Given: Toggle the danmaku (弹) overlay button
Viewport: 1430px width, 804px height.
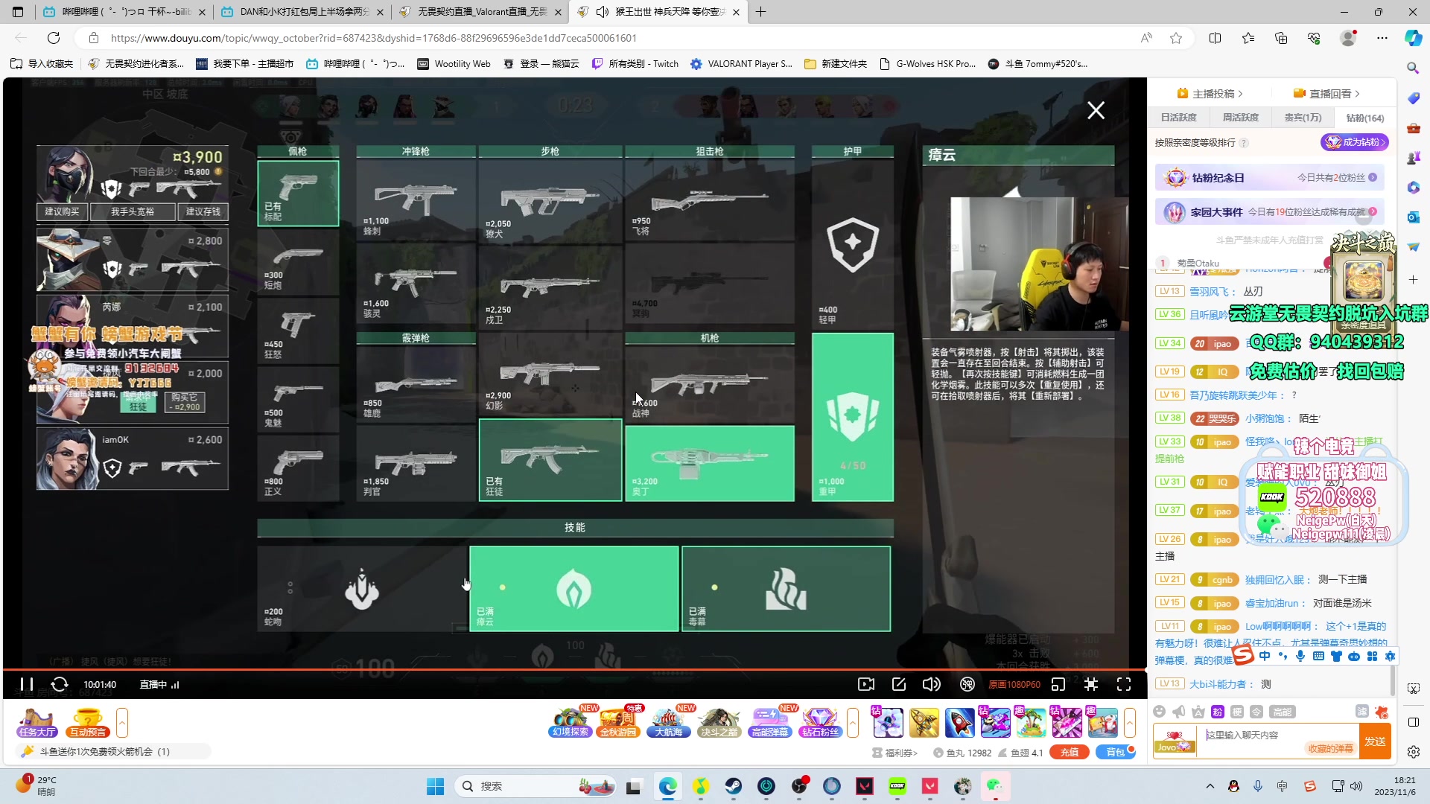Looking at the screenshot, I should [x=967, y=684].
